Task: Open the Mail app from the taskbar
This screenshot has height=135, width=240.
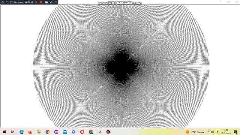Action: 65,132
